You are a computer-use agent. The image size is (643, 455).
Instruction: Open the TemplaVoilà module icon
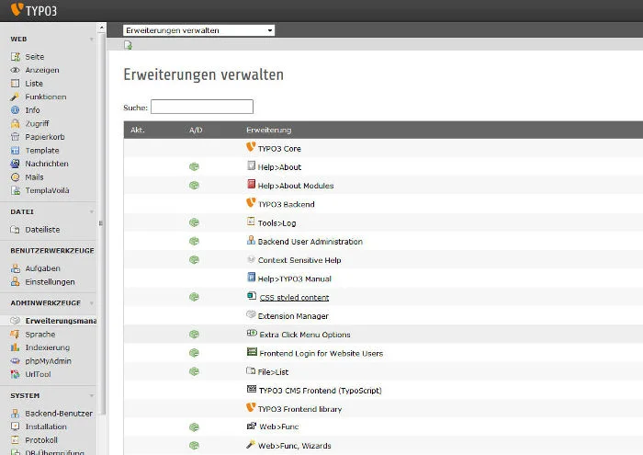click(16, 190)
